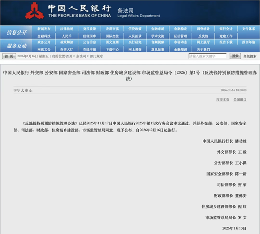Click 关闭窗口 to close window
Viewport: 260px width, 234px height.
[240, 99]
